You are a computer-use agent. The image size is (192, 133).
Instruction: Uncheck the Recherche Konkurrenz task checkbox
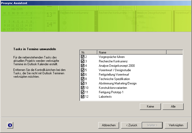[83, 61]
